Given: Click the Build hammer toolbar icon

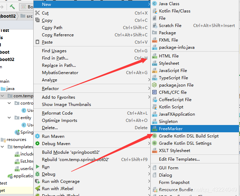Looking at the screenshot, I should [12, 7].
